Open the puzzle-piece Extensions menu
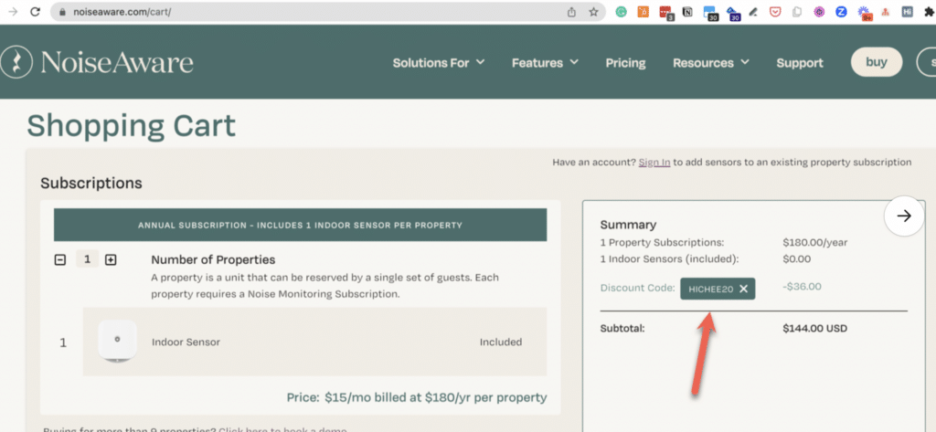936x432 pixels. pyautogui.click(x=928, y=12)
